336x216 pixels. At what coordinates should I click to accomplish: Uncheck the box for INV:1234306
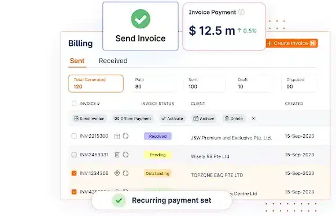point(74,173)
